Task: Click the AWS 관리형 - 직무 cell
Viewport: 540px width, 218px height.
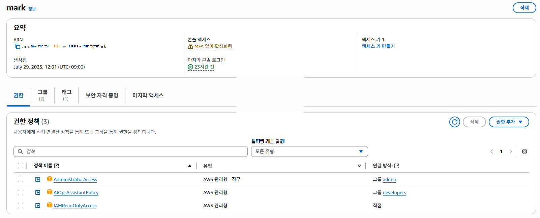Action: (222, 179)
